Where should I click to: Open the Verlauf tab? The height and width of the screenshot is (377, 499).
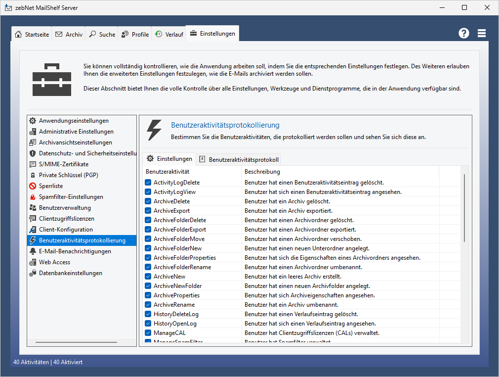pos(169,34)
